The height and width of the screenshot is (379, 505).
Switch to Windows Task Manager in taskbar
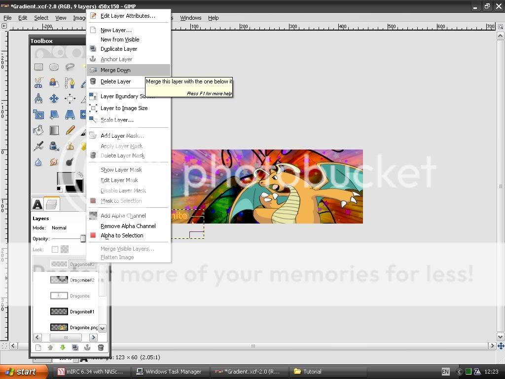coord(170,372)
